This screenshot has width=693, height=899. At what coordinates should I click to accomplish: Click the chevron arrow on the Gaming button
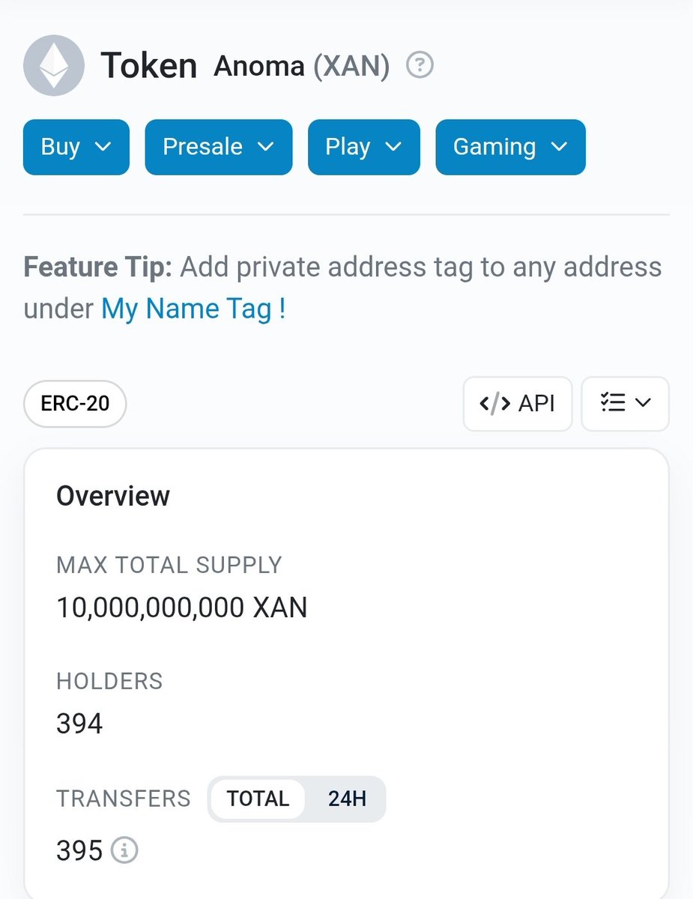click(559, 147)
